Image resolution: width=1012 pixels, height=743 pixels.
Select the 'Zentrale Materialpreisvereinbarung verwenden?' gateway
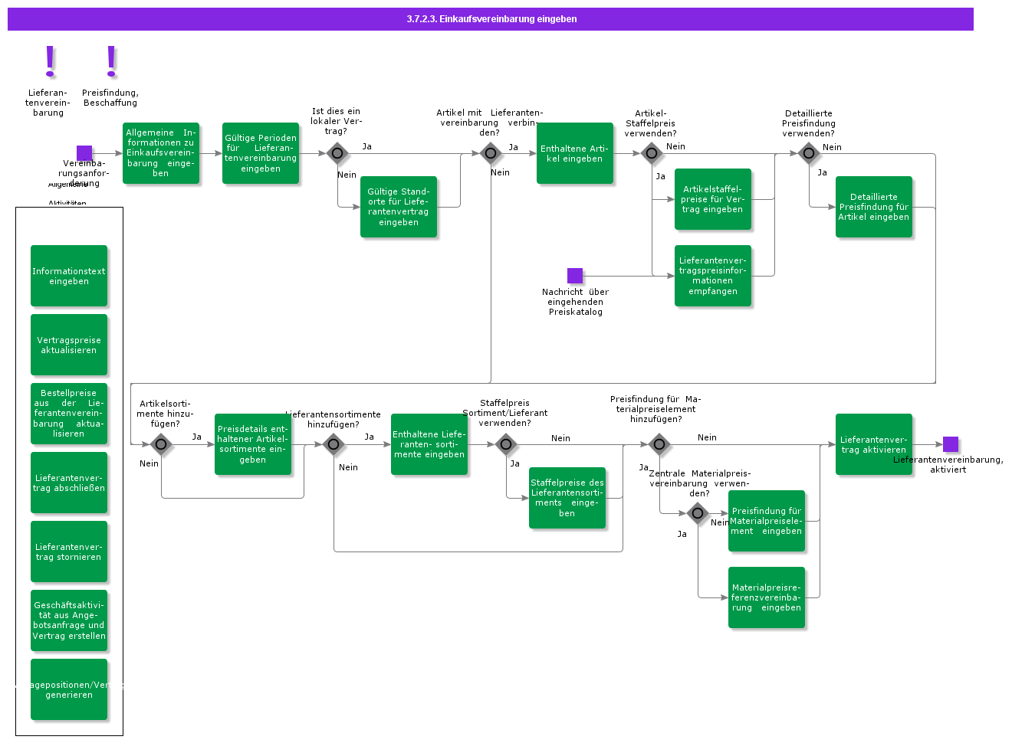(x=698, y=513)
